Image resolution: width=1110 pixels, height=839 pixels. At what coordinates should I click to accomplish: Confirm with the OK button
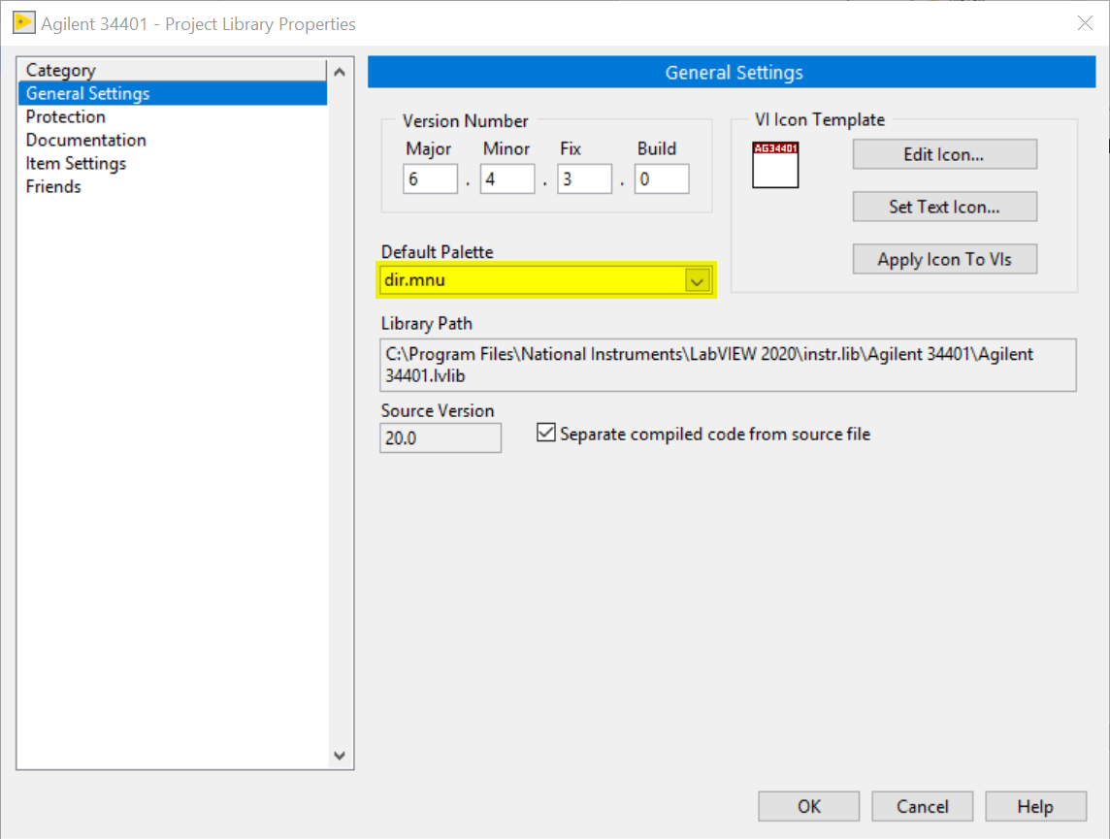pos(808,806)
